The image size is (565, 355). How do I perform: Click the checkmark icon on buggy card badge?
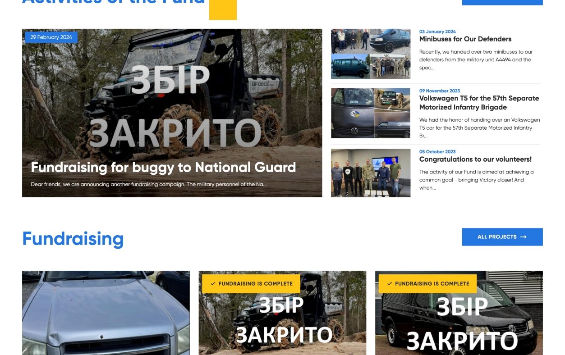213,284
